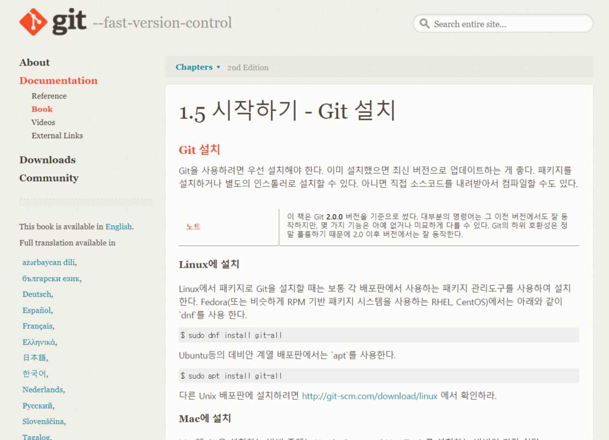This screenshot has width=609, height=440.
Task: Select the Español translation
Action: tap(37, 310)
